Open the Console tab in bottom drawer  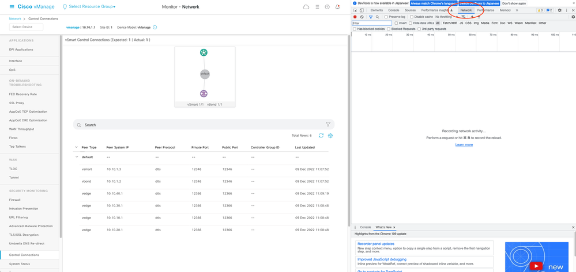365,227
